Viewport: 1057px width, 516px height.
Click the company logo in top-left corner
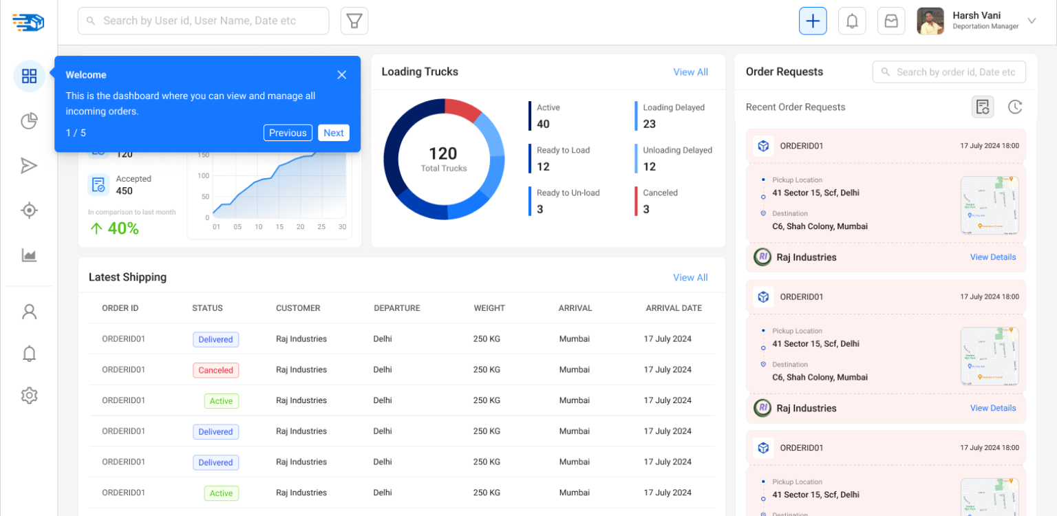point(28,22)
